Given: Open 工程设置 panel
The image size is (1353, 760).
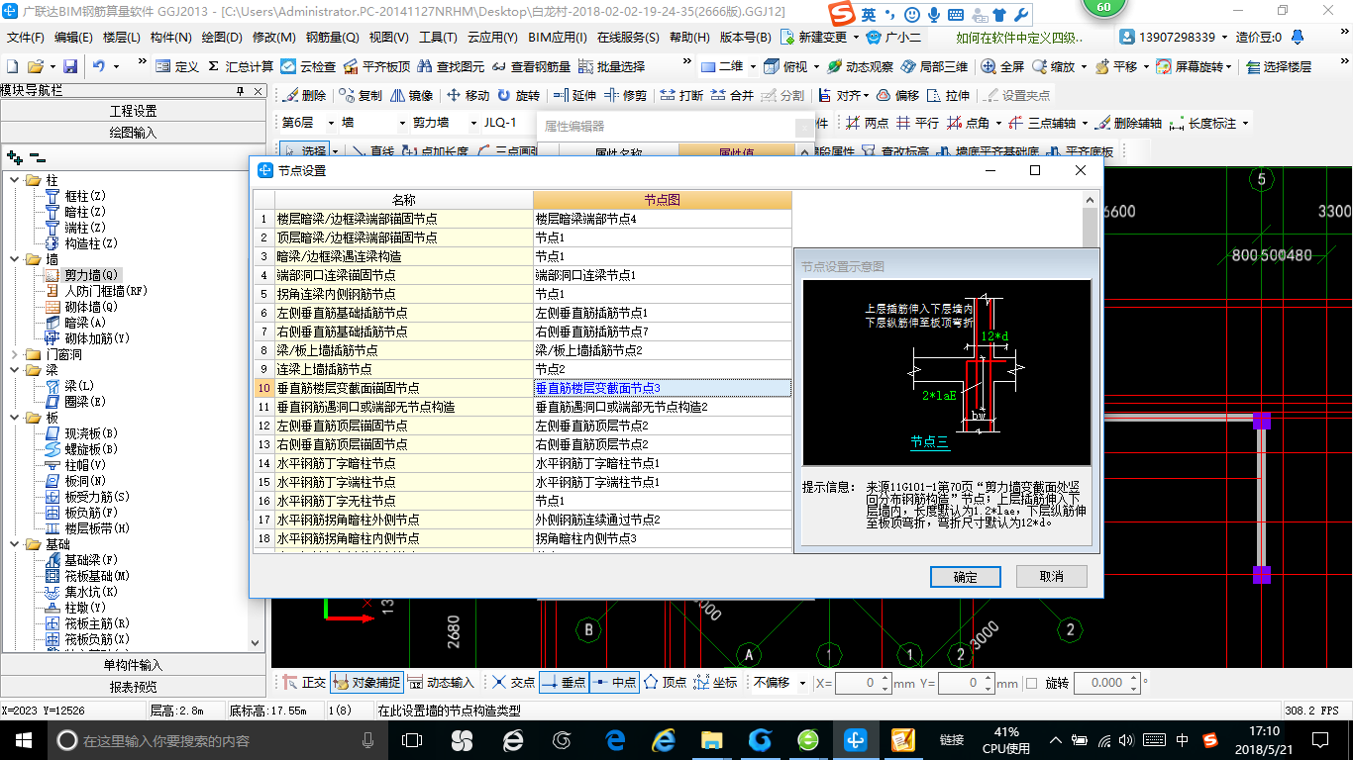Looking at the screenshot, I should click(133, 111).
